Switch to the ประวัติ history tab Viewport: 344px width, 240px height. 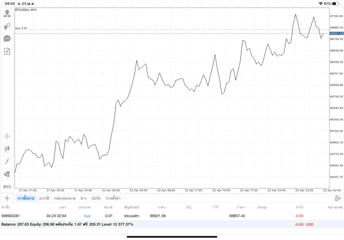tap(44, 198)
